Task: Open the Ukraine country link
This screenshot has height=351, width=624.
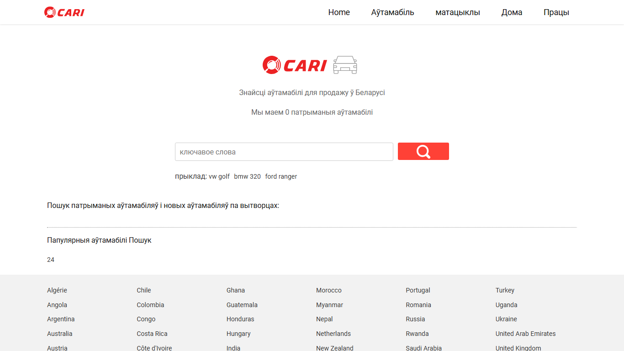Action: (x=506, y=319)
